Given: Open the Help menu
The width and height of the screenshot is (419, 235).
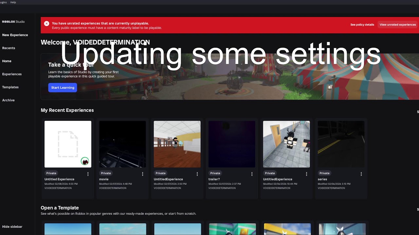Looking at the screenshot, I should [13, 2].
